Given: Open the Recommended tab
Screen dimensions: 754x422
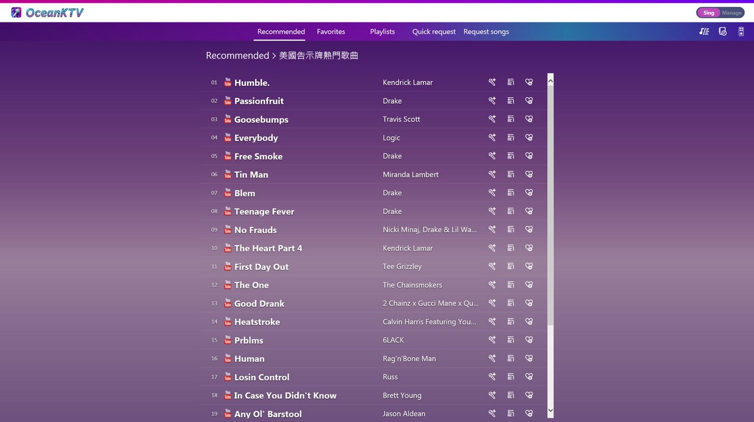Looking at the screenshot, I should pyautogui.click(x=281, y=32).
